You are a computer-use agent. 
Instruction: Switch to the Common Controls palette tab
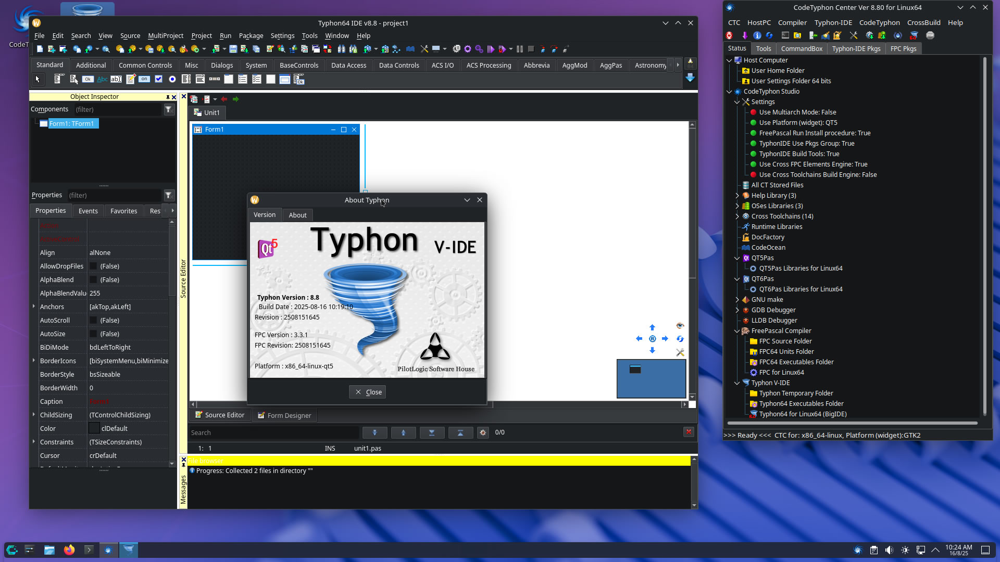[145, 65]
